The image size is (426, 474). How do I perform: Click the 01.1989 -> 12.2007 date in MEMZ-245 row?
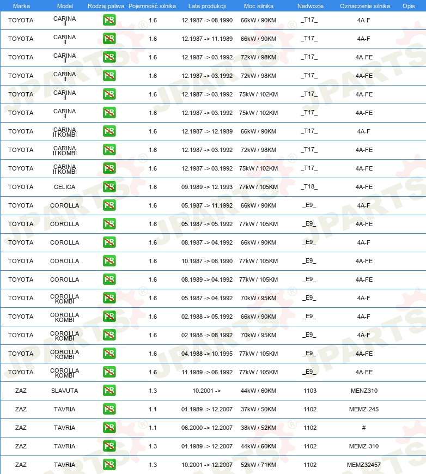(207, 409)
